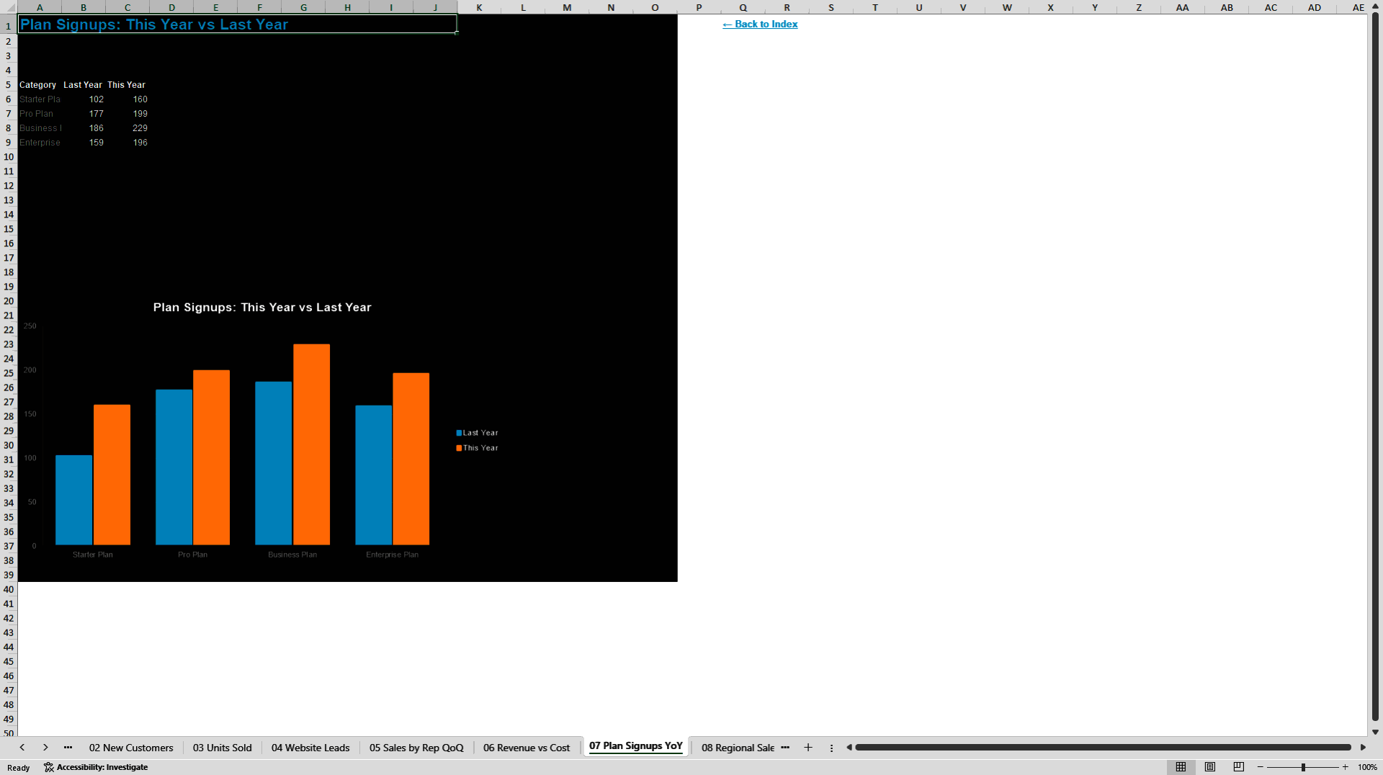Viewport: 1383px width, 775px height.
Task: Click the zoom slider handle
Action: click(x=1303, y=767)
